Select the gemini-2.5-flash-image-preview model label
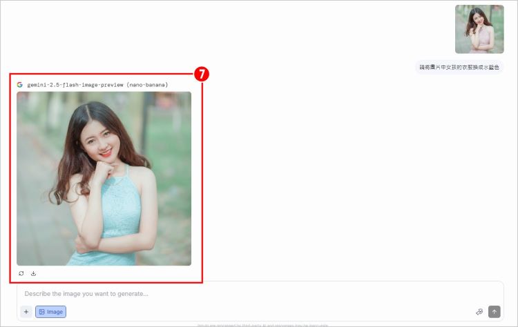 click(x=75, y=85)
